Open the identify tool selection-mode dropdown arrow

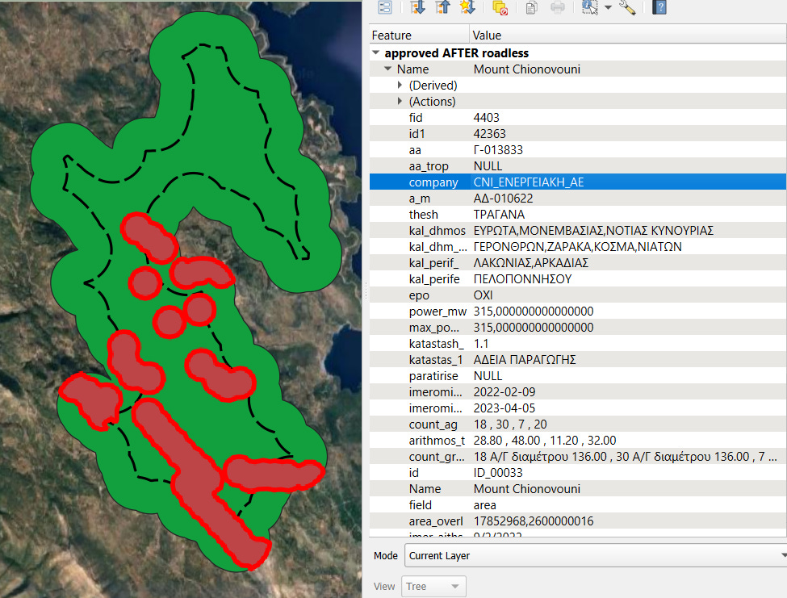[x=608, y=8]
